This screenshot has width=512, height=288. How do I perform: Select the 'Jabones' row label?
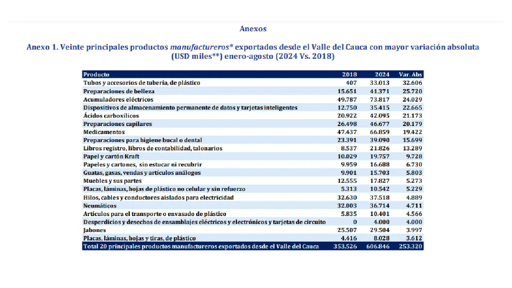pyautogui.click(x=94, y=230)
